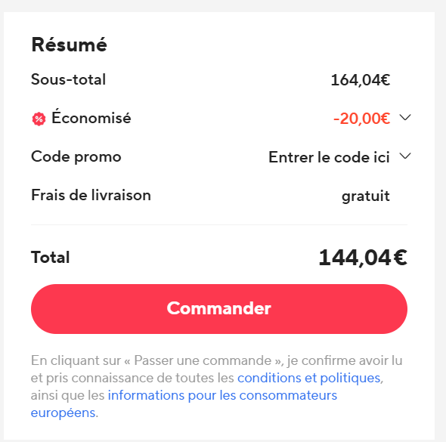446x442 pixels.
Task: Click the -20,00€ savings amount
Action: pos(361,119)
